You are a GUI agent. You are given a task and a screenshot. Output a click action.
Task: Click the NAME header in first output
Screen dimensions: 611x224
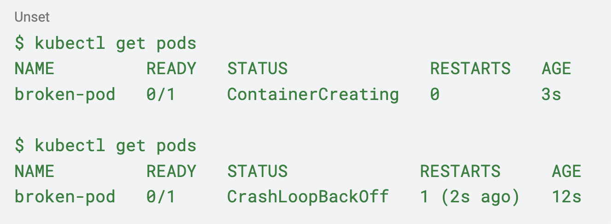click(35, 69)
